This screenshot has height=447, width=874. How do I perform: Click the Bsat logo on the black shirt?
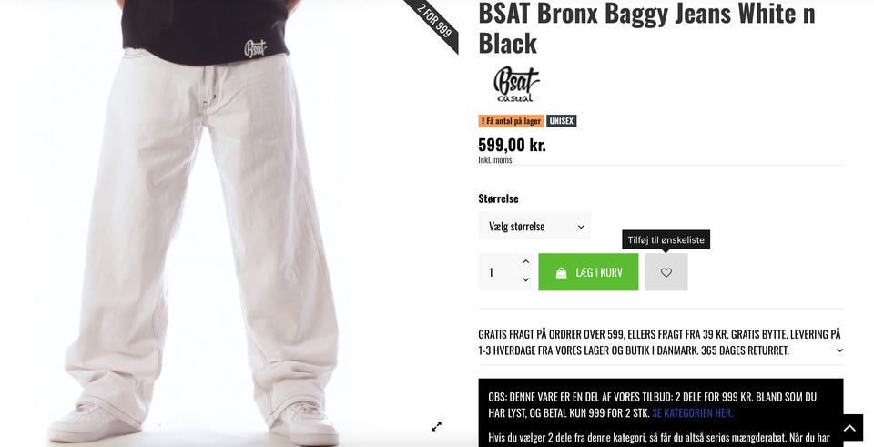pos(255,48)
